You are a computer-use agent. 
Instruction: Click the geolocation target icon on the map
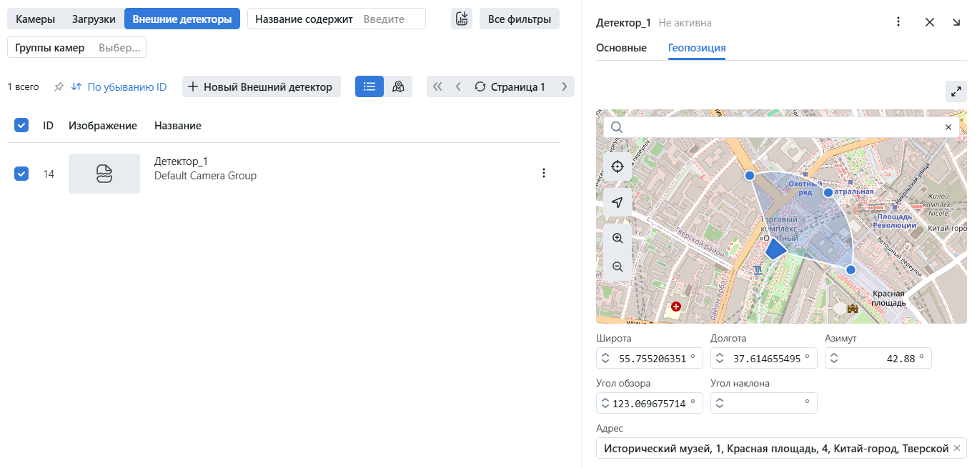(617, 166)
